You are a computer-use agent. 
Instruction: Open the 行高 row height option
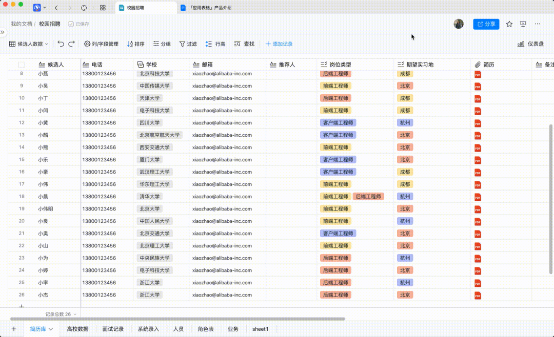click(215, 44)
